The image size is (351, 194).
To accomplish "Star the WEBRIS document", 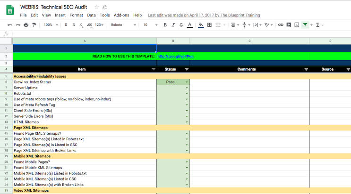I will point(97,7).
